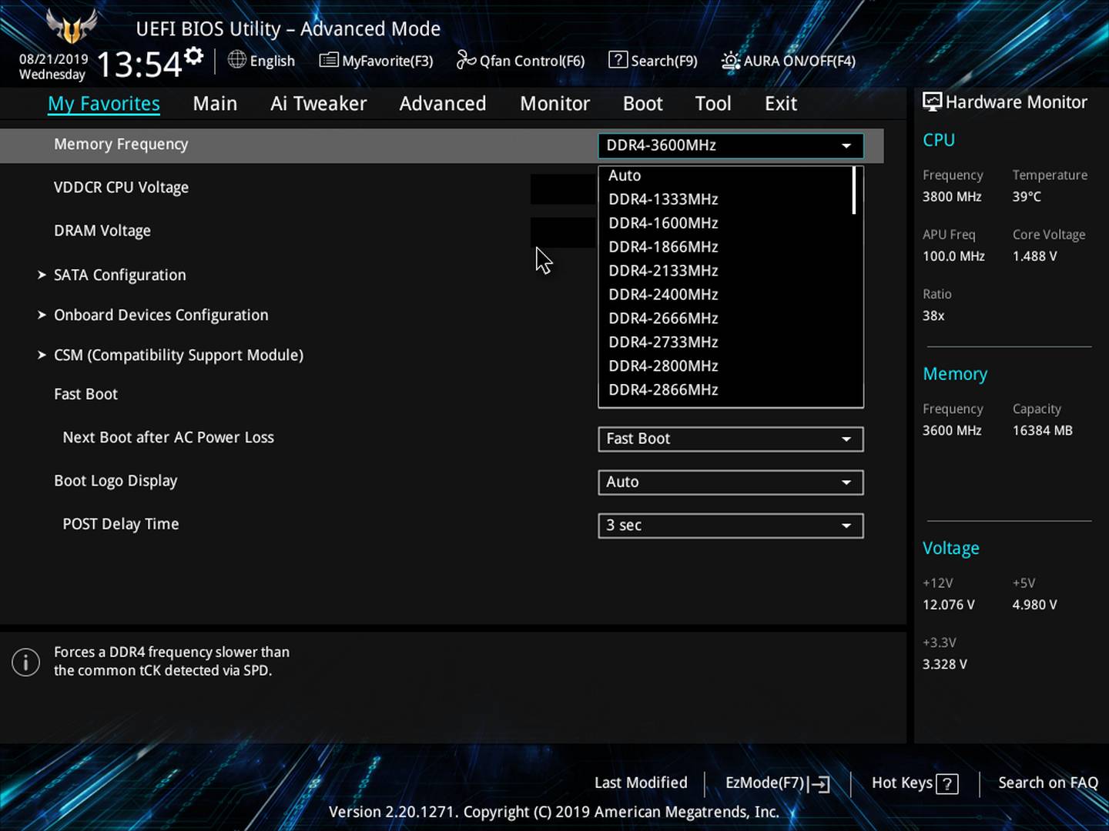The width and height of the screenshot is (1109, 831).
Task: Open the Main tab
Action: point(215,104)
